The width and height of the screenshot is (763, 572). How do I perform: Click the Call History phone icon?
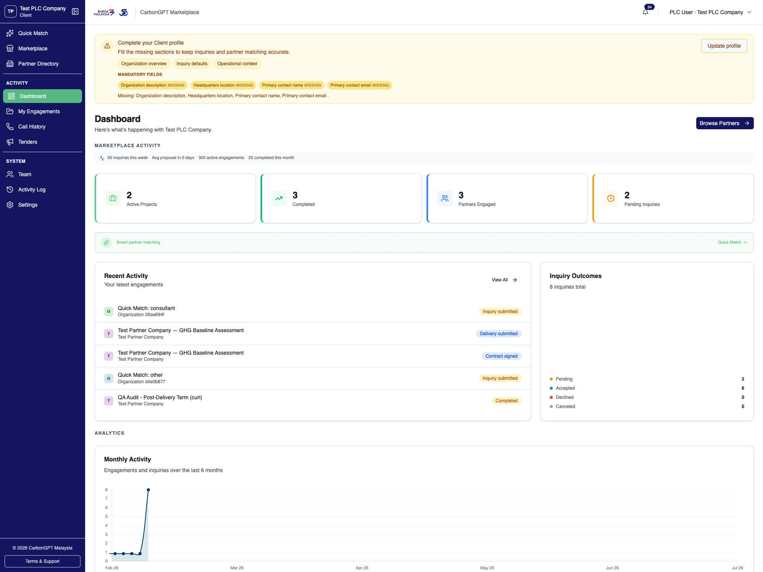coord(10,127)
